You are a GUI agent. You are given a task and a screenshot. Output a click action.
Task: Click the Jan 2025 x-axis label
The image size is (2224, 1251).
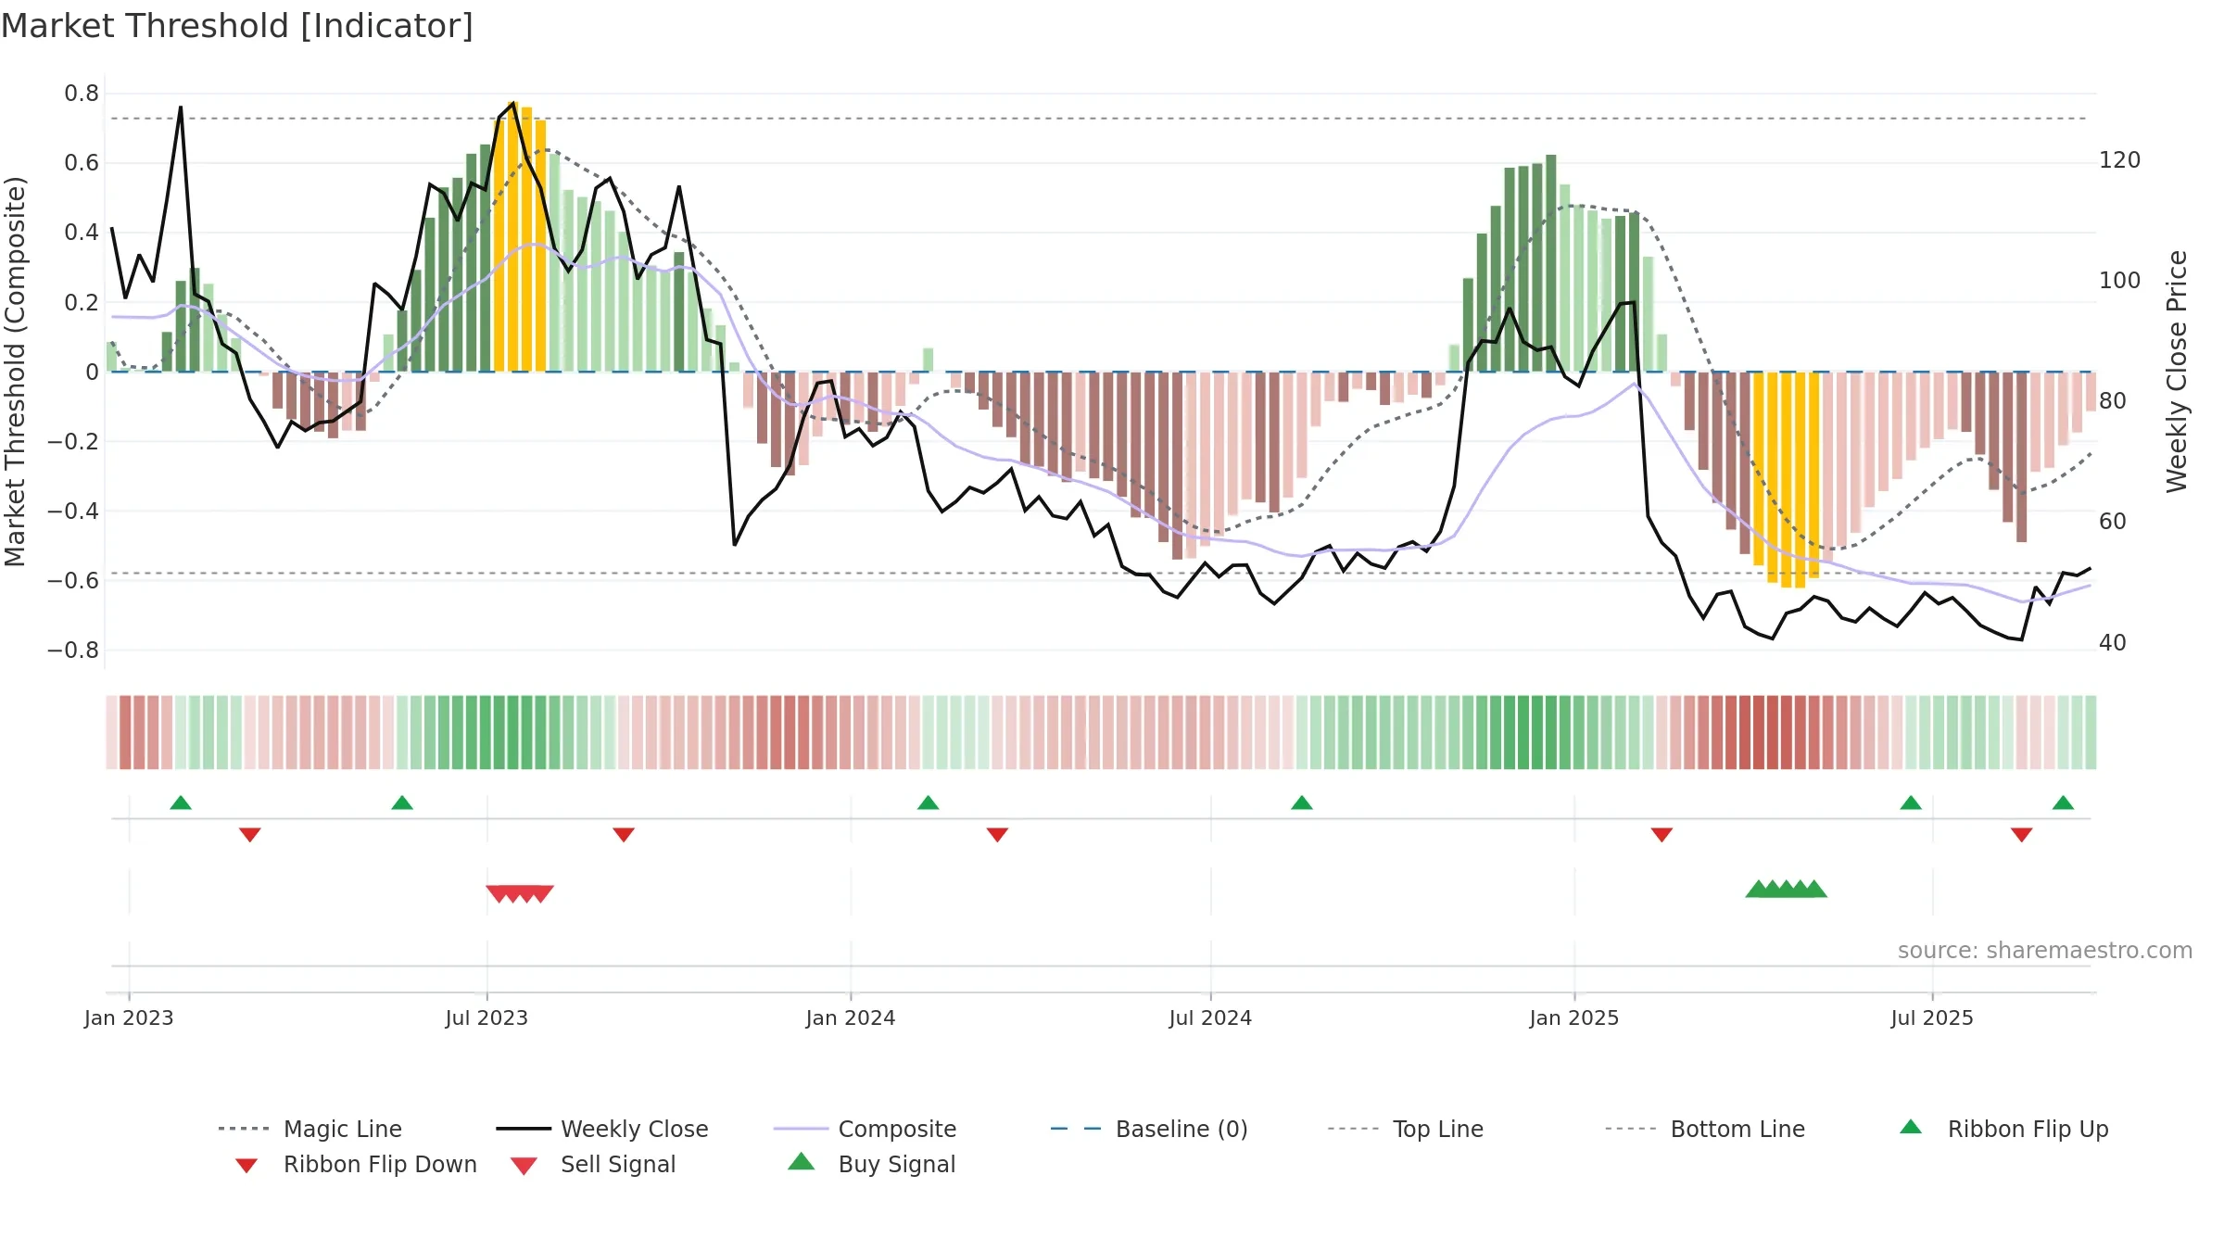1574,1017
